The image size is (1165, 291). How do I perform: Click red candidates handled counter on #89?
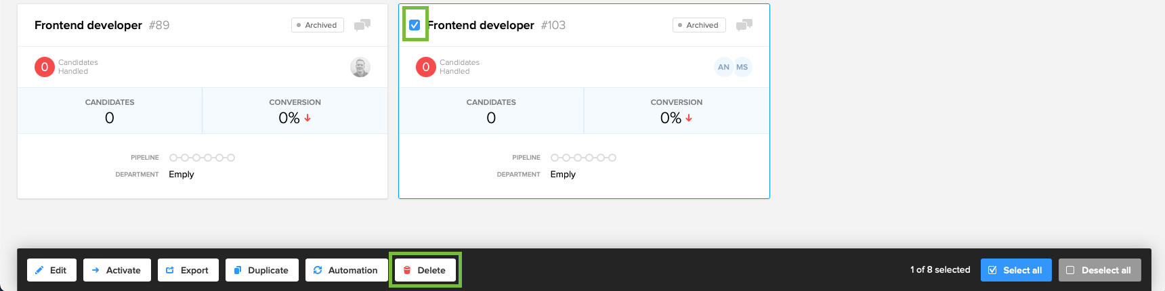coord(45,67)
